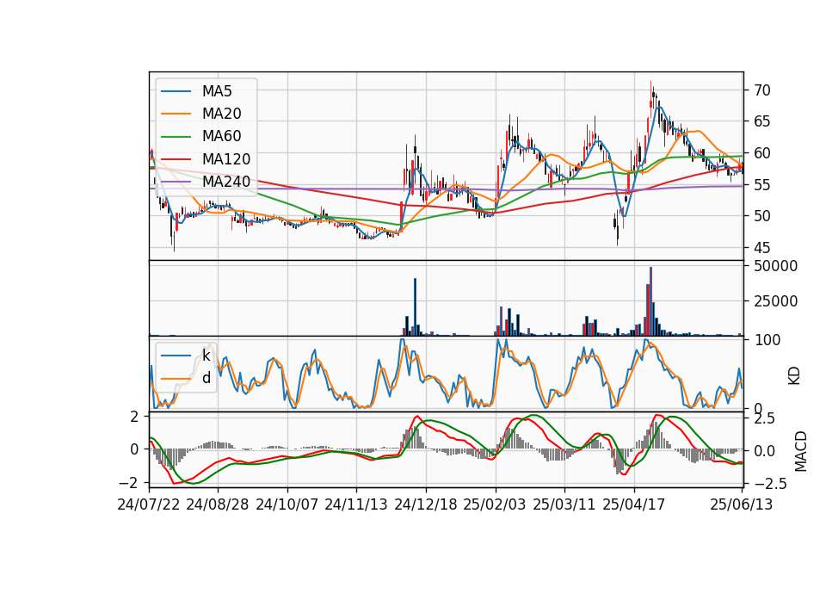Click the 24/11/13 date axis label
Image resolution: width=826 pixels, height=594 pixels.
coord(356,504)
